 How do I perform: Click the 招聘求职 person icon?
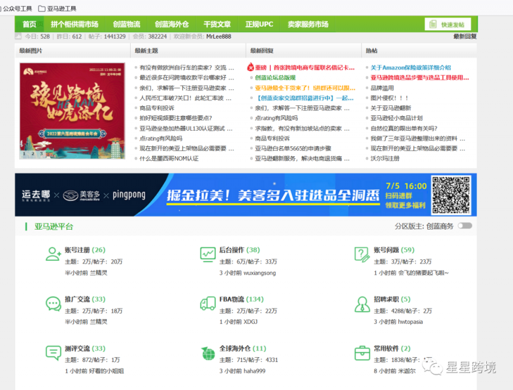[362, 304]
